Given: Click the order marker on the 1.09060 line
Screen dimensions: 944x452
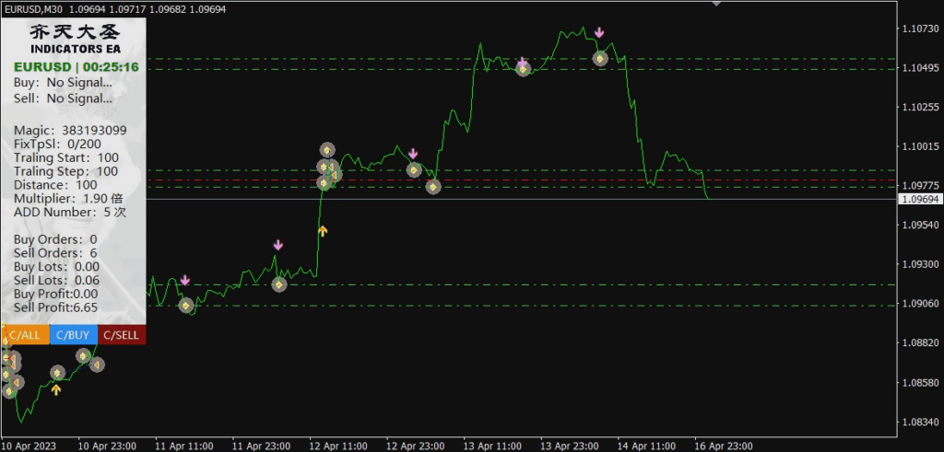Looking at the screenshot, I should pos(186,305).
